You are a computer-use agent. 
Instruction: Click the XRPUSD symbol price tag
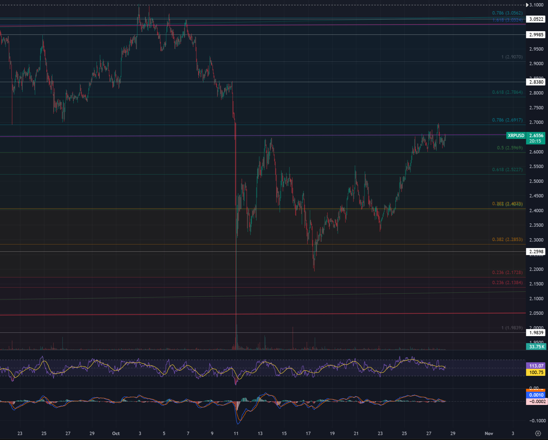point(516,135)
